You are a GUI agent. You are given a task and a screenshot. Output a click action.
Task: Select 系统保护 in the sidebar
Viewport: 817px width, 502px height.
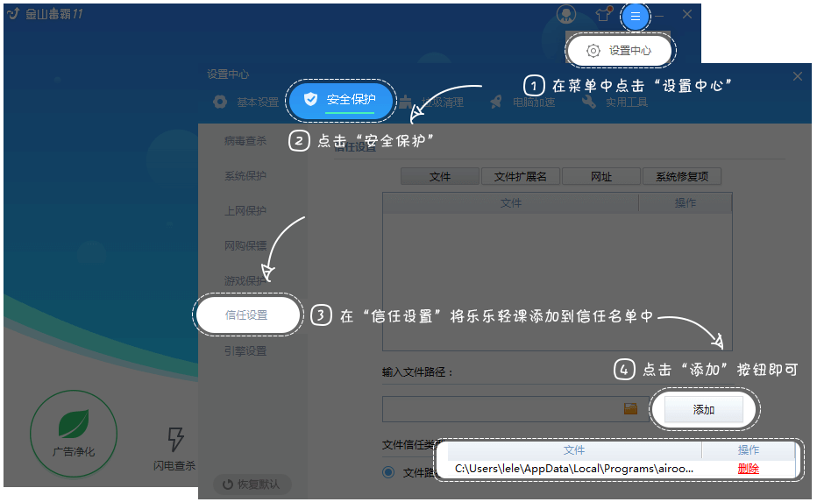pyautogui.click(x=245, y=176)
